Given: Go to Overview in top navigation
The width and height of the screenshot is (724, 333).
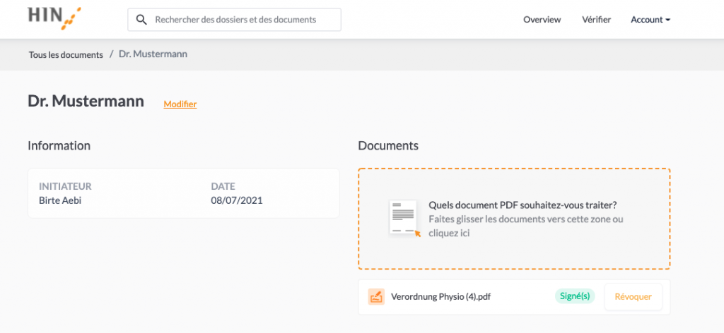Looking at the screenshot, I should click(x=542, y=20).
